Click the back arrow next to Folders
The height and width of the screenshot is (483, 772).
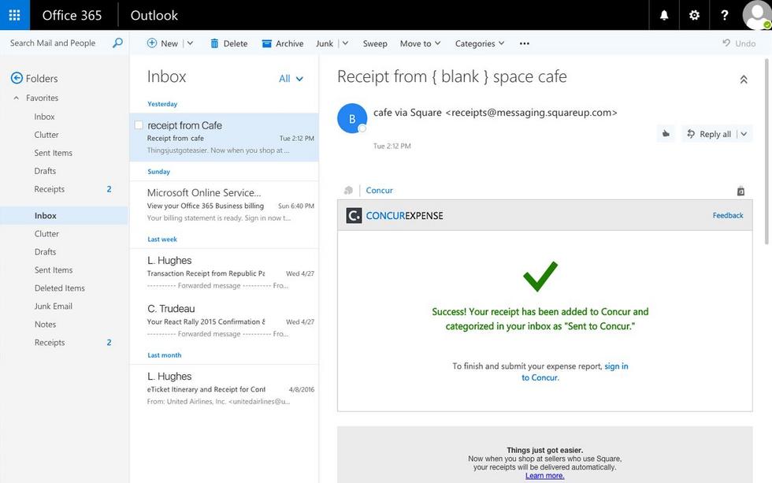click(17, 78)
